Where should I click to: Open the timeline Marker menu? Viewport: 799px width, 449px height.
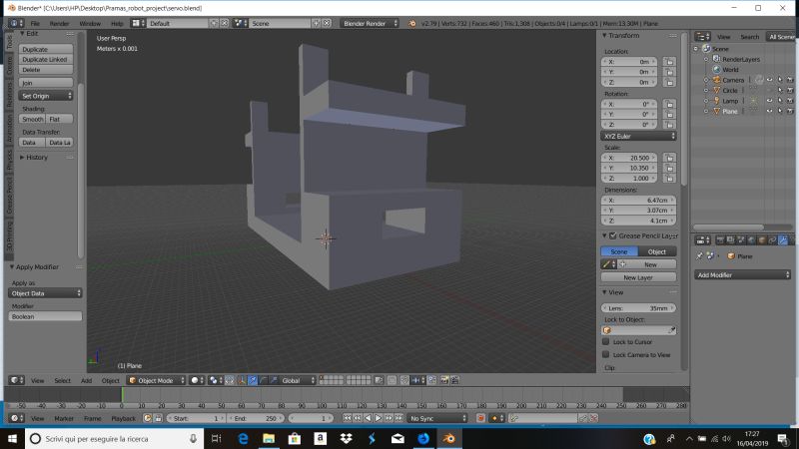coord(64,418)
